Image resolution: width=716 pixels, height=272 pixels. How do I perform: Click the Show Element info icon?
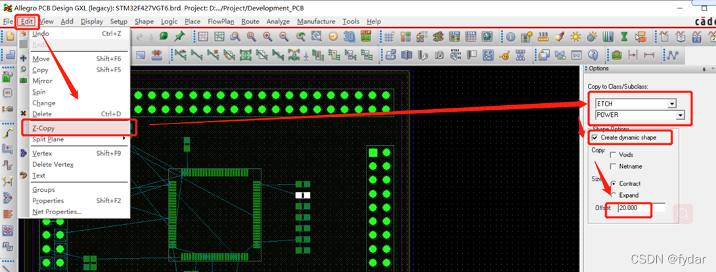pyautogui.click(x=510, y=37)
